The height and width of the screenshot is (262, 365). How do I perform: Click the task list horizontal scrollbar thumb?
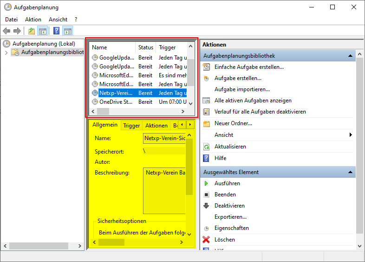coord(103,112)
